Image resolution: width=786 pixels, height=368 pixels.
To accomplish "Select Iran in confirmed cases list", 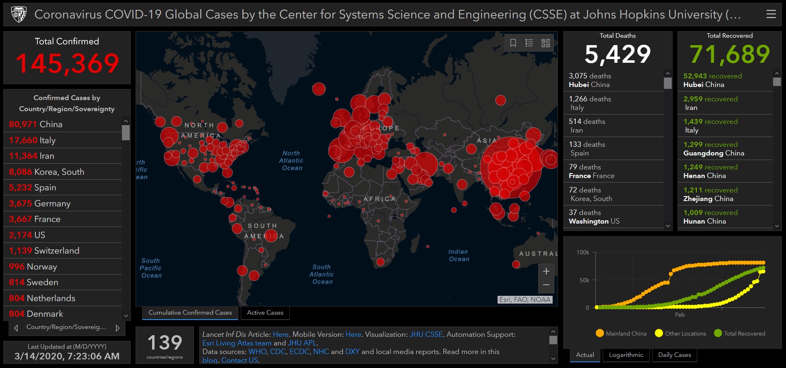I will coord(62,156).
